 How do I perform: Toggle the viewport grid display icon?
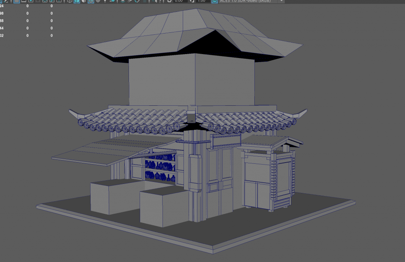click(x=17, y=1)
